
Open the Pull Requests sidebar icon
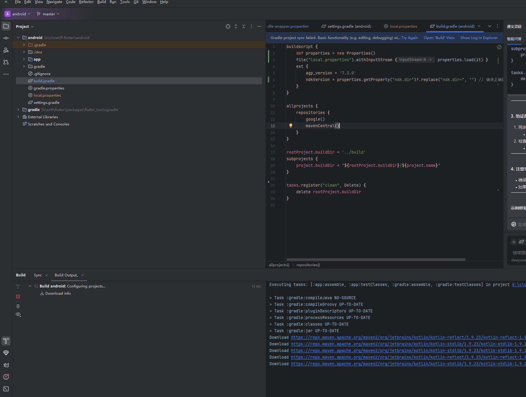[6, 62]
